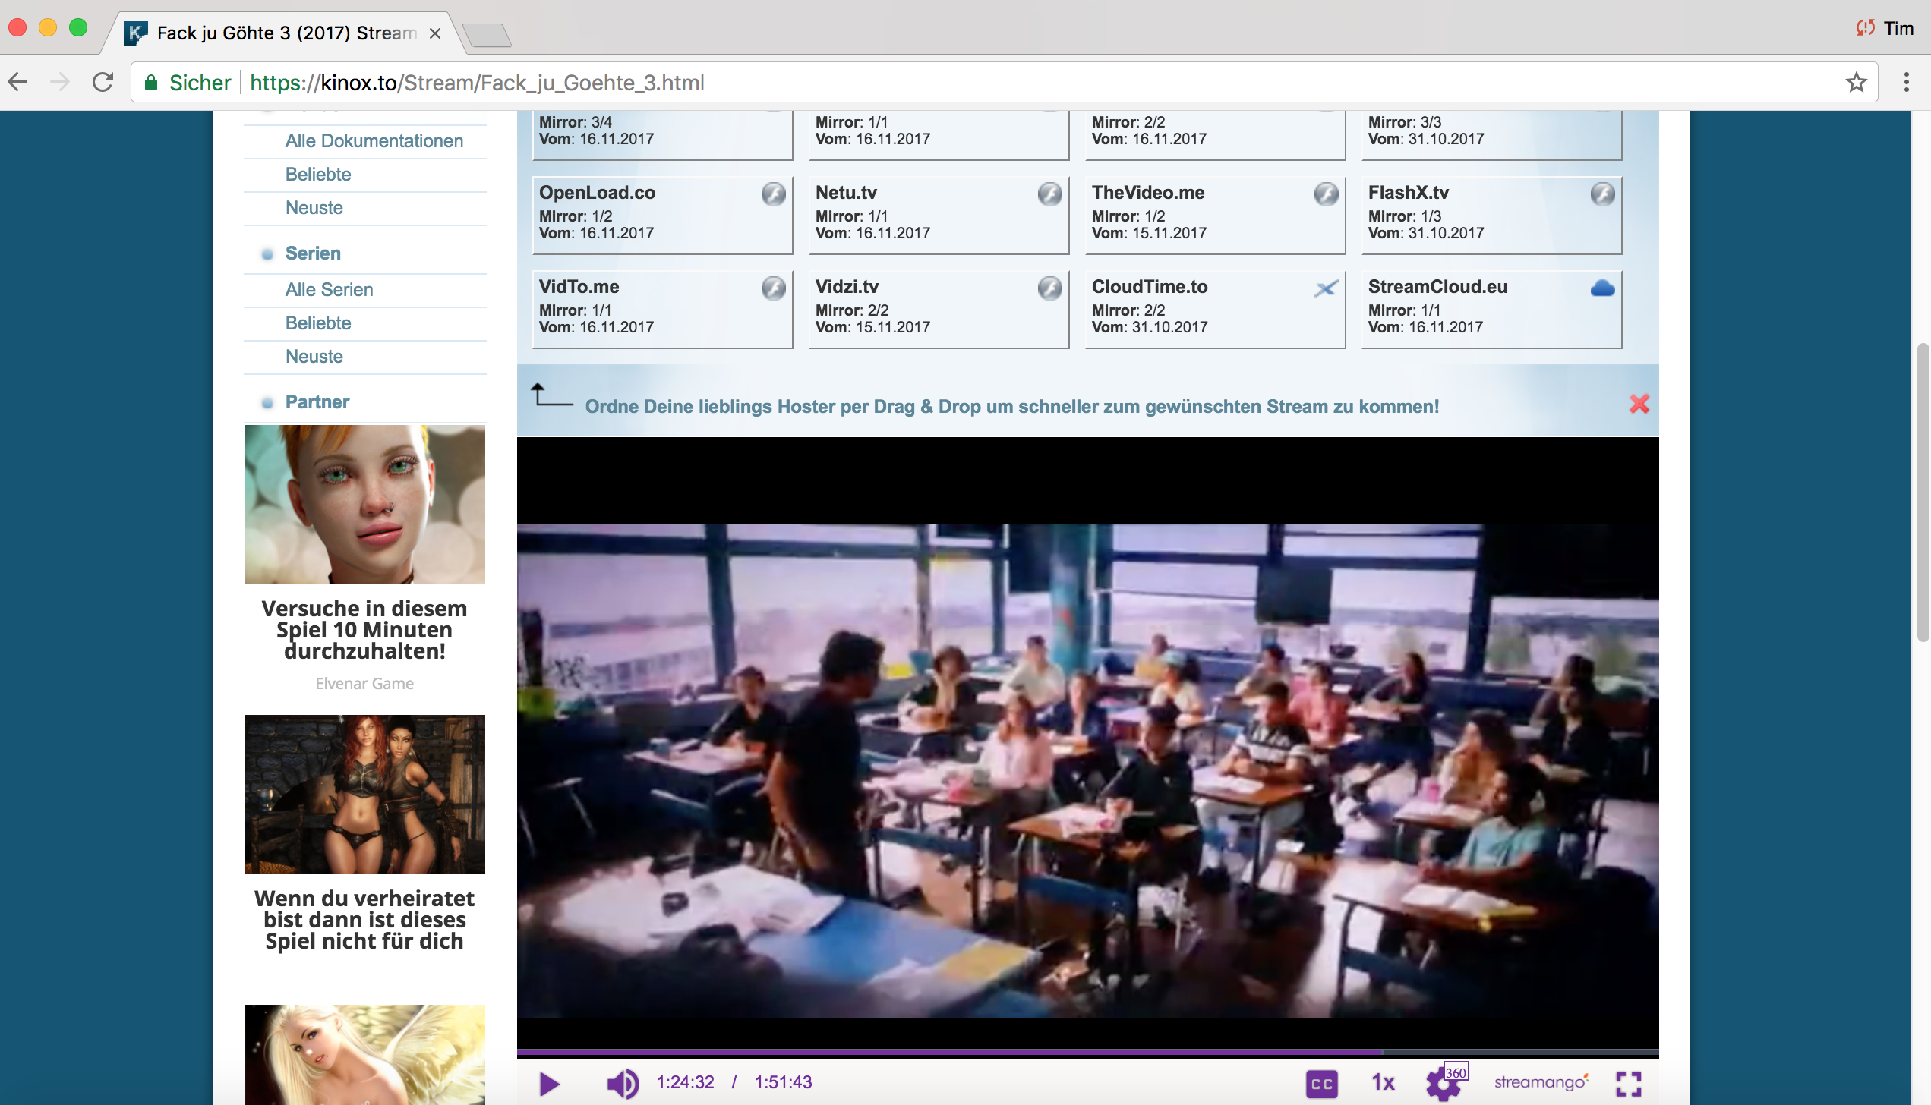Choose the CloudTime.to hoster icon

point(1326,288)
